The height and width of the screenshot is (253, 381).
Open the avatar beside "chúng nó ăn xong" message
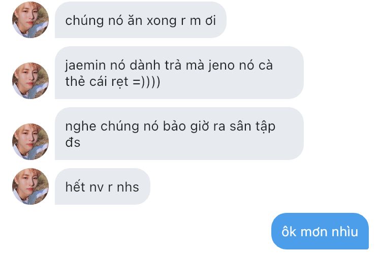pos(30,20)
